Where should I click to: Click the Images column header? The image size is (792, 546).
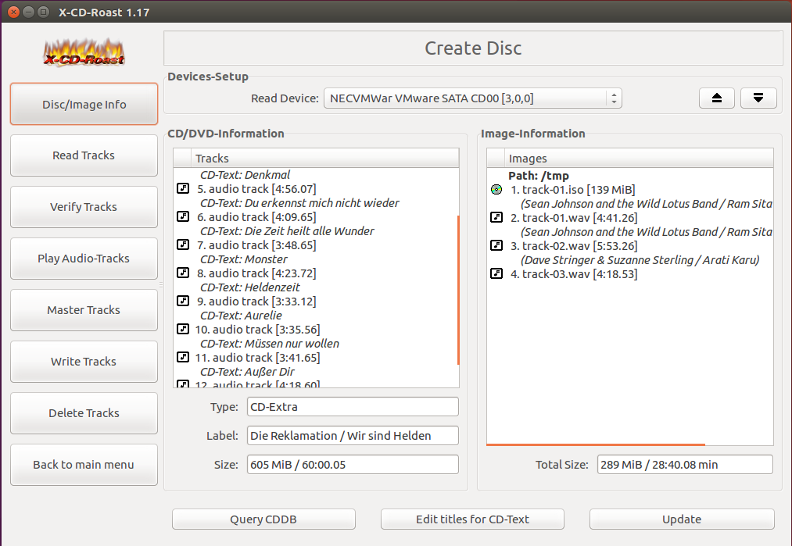pyautogui.click(x=639, y=158)
